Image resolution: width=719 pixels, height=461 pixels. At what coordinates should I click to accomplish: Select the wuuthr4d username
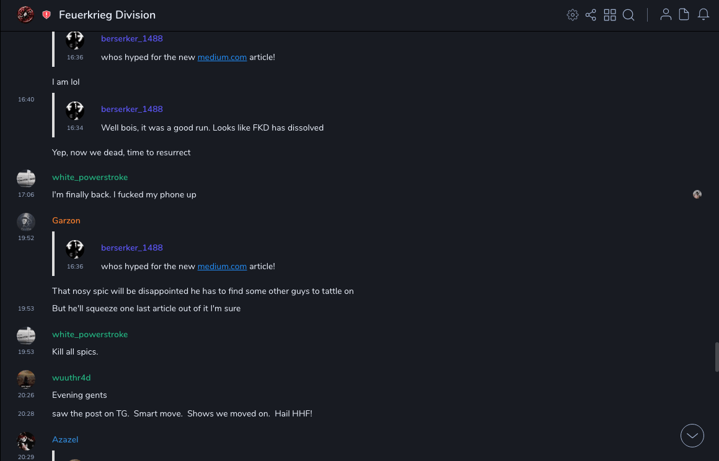(x=71, y=377)
